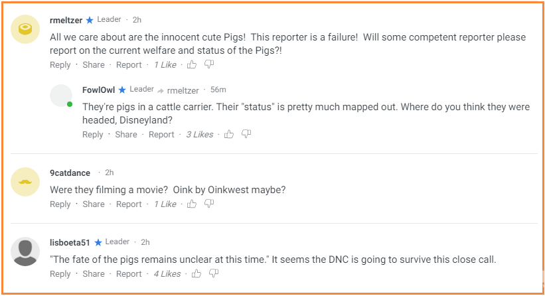Upvote rmeltzer's comment with thumbs-up icon
The height and width of the screenshot is (296, 545).
point(192,64)
